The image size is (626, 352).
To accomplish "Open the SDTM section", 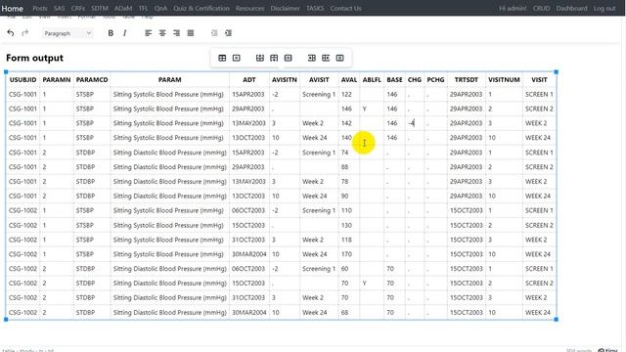I will (100, 9).
